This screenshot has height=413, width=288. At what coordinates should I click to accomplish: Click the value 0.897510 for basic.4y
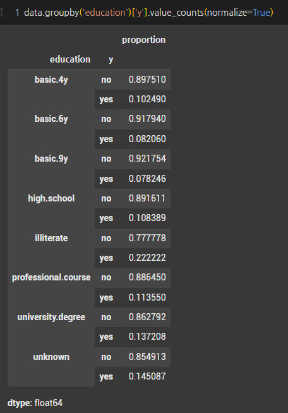pos(147,80)
